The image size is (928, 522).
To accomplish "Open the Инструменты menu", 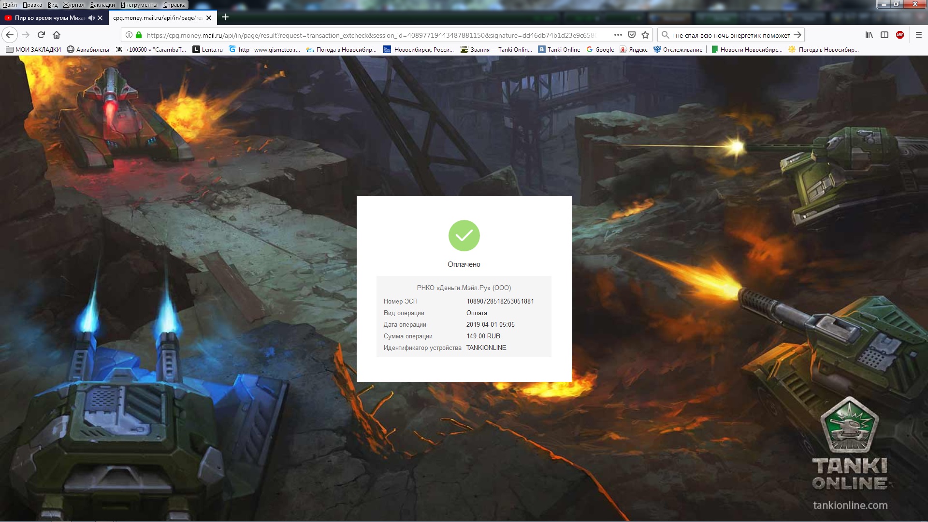I will pos(139,5).
